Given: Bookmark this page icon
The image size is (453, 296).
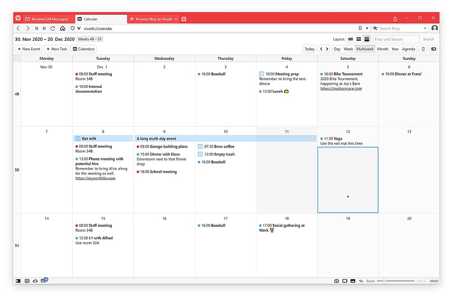Looking at the screenshot, I should pos(360,28).
